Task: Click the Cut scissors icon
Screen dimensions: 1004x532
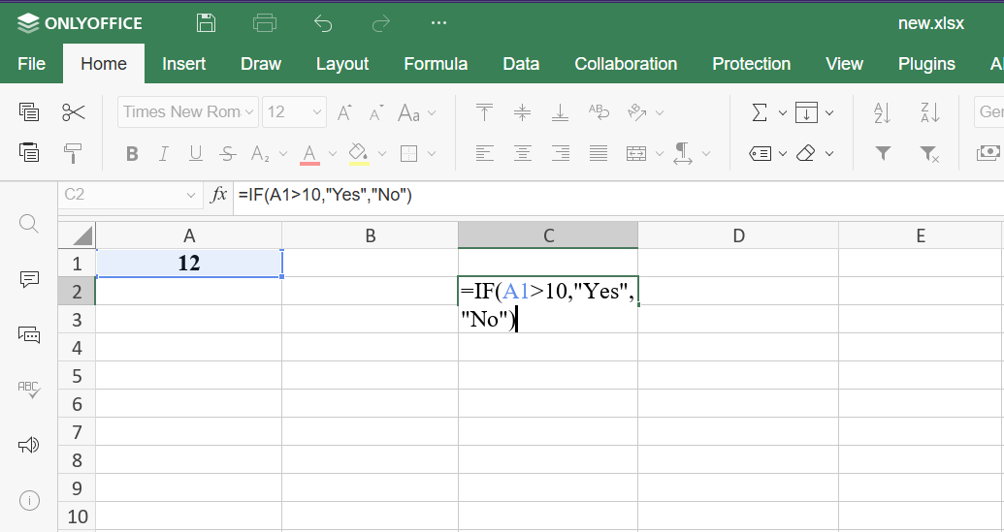Action: [x=74, y=112]
